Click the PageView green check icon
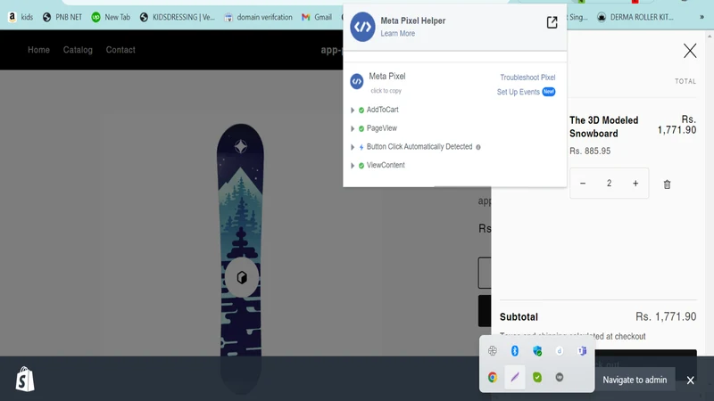714x401 pixels. pyautogui.click(x=361, y=128)
